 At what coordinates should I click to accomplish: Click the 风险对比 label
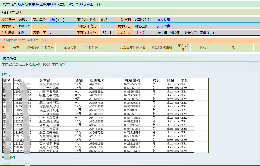pyautogui.click(x=124, y=33)
